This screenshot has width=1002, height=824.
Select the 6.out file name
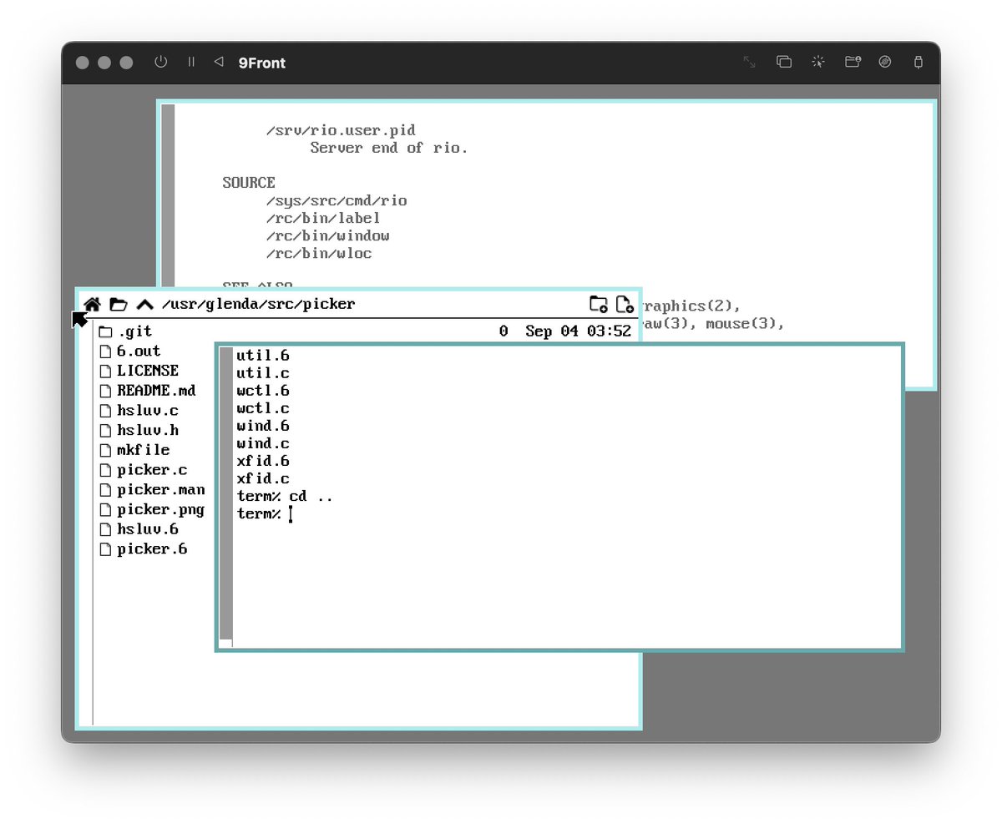coord(139,351)
